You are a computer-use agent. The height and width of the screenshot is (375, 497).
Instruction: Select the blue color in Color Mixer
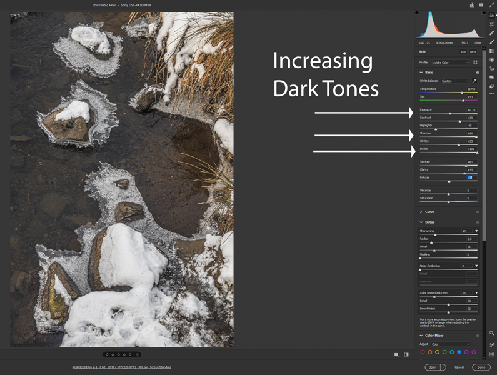tap(459, 352)
